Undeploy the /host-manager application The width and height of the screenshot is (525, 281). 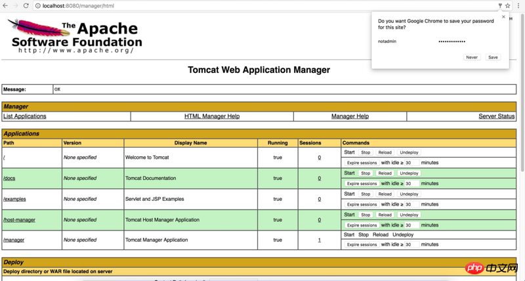(x=409, y=215)
